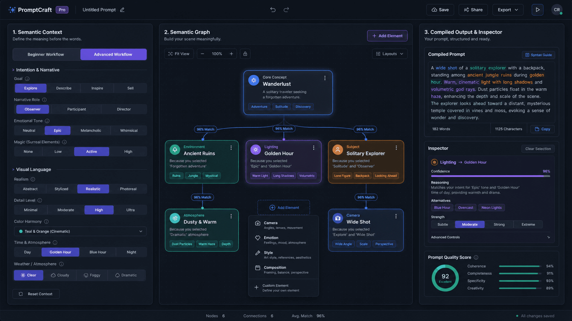Image resolution: width=572 pixels, height=321 pixels.
Task: Click the Share button
Action: (x=473, y=10)
